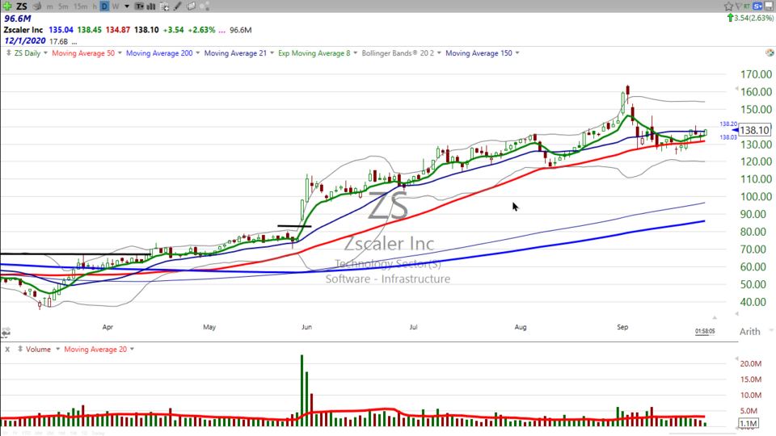776x436 pixels.
Task: Click the 12/1/2020 date label
Action: tap(25, 41)
